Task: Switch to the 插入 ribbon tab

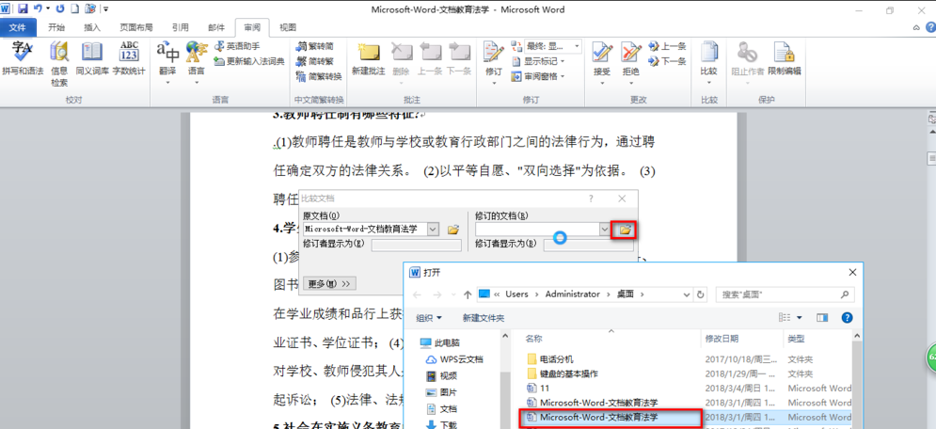Action: (x=92, y=27)
